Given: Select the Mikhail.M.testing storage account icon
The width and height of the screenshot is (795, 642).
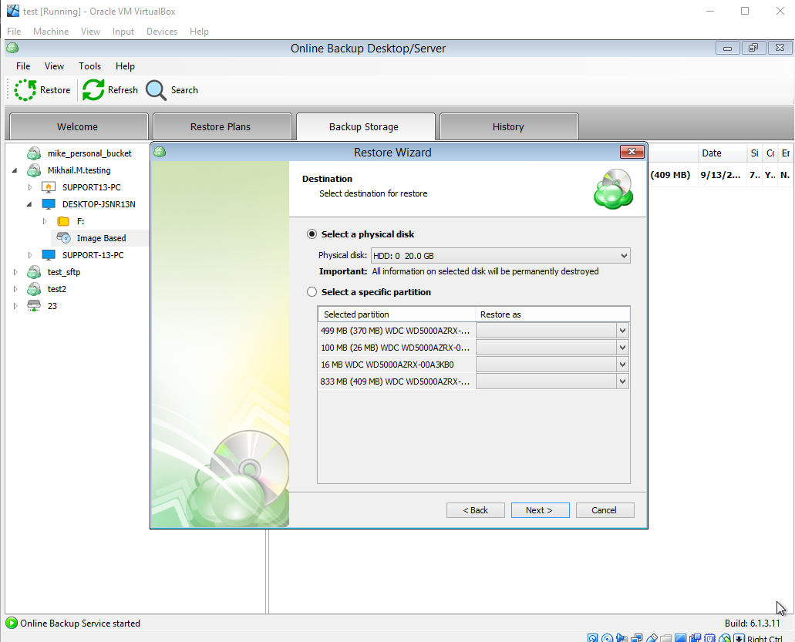Looking at the screenshot, I should pos(34,170).
